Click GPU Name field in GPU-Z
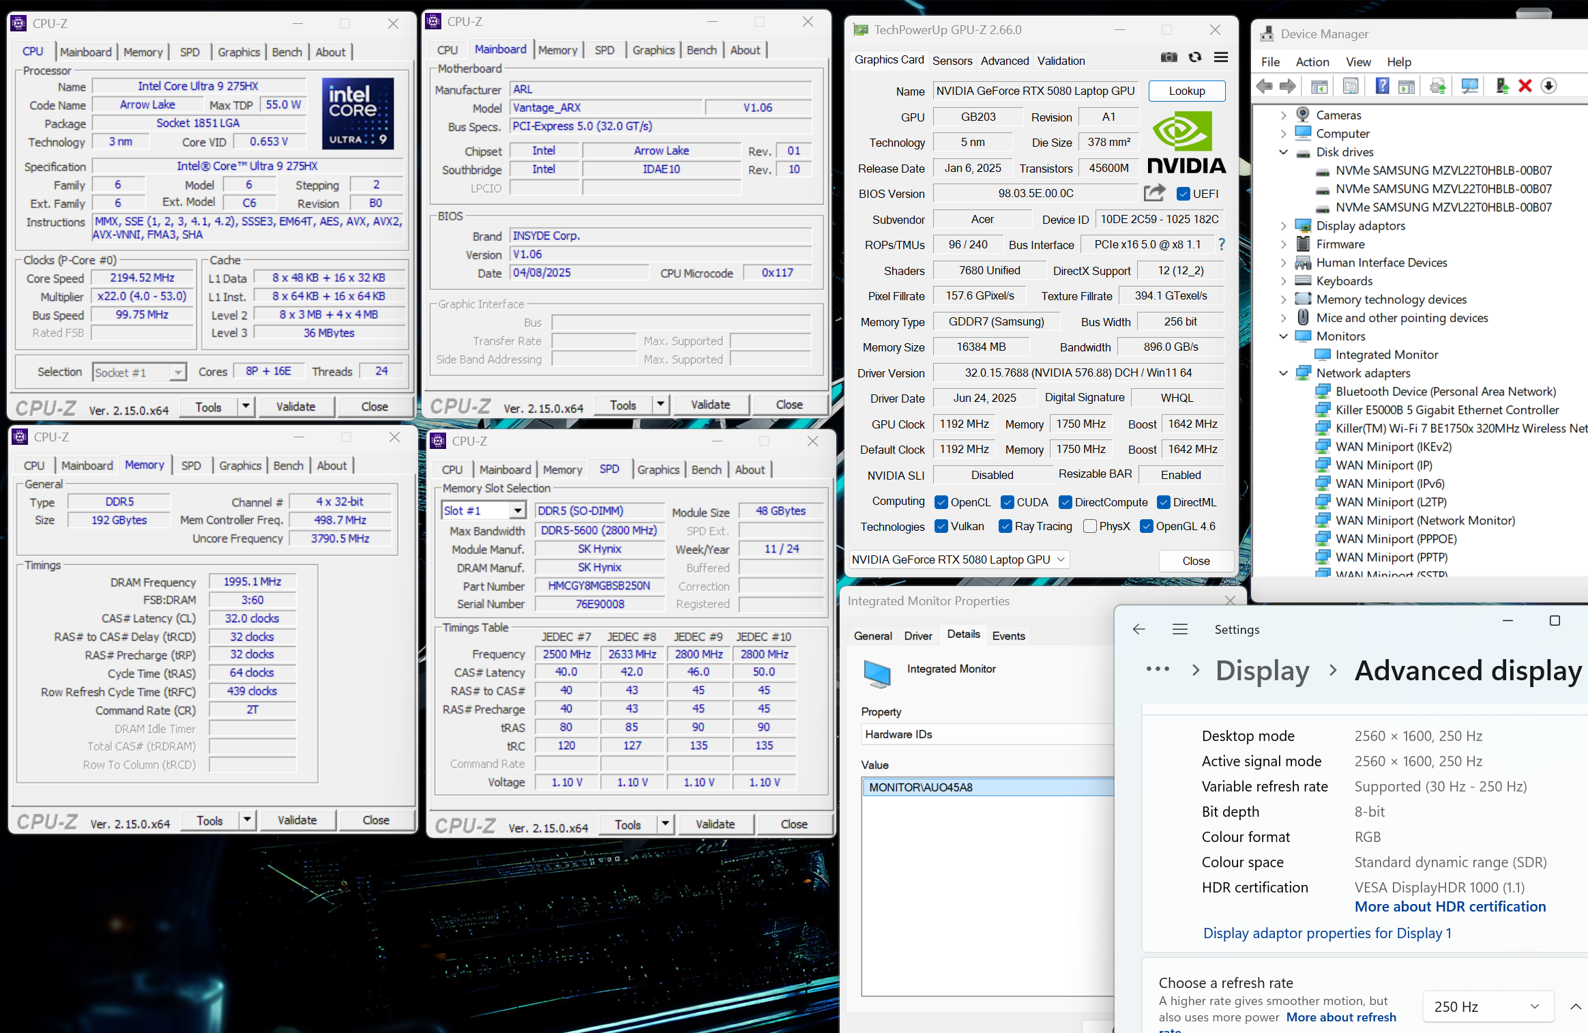1588x1033 pixels. click(1035, 91)
